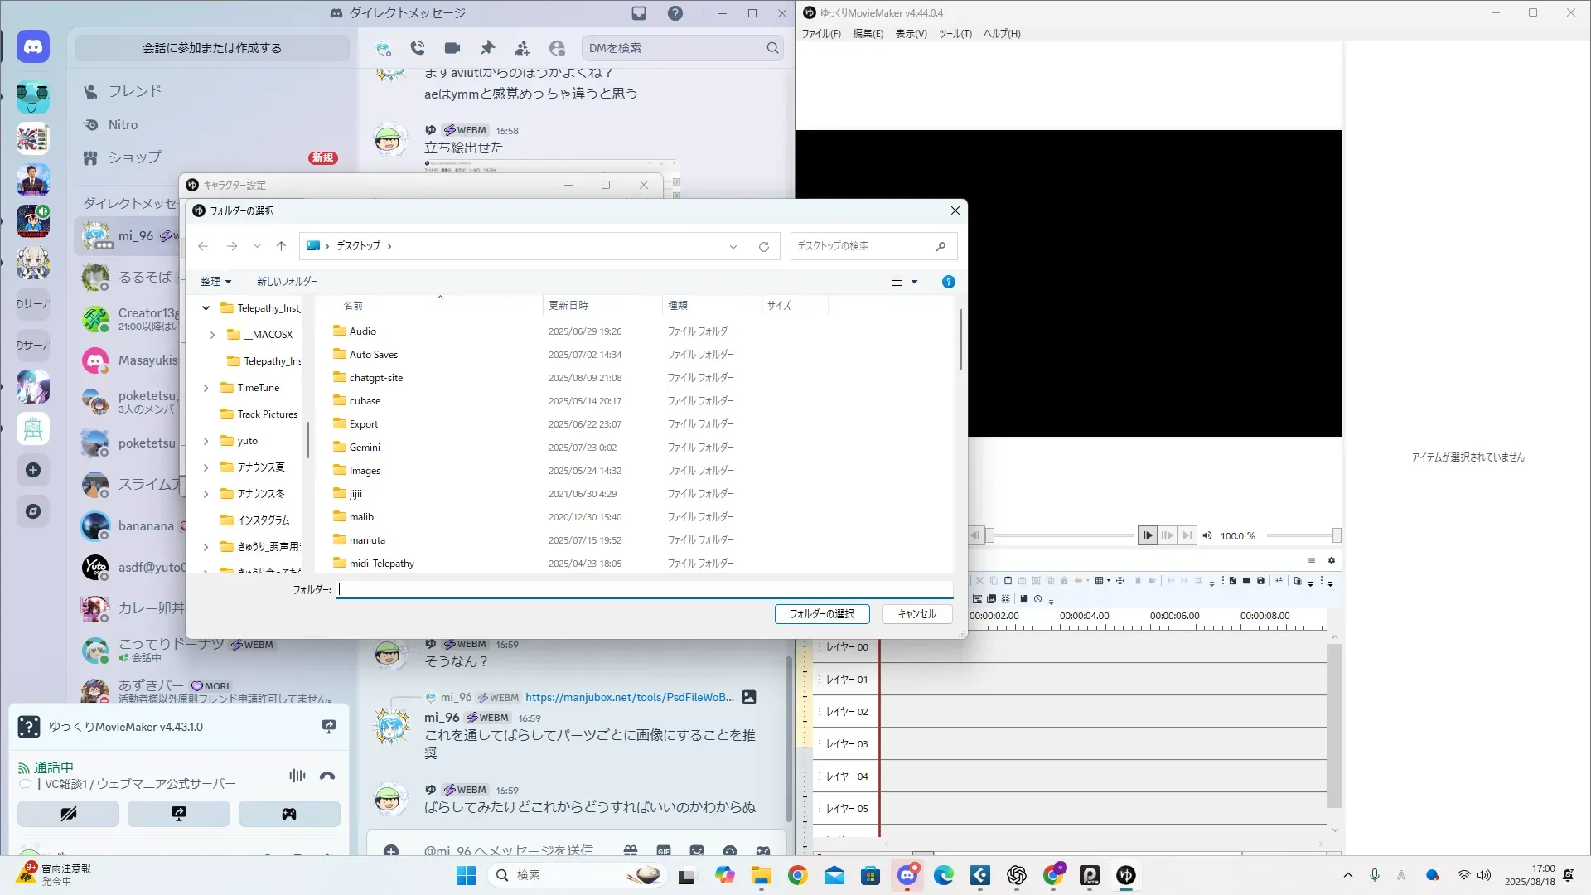Toggle Discord screen share button
Viewport: 1591px width, 895px height.
[178, 814]
